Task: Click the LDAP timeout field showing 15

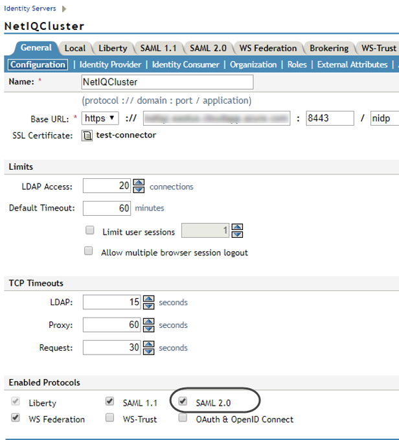Action: point(111,302)
